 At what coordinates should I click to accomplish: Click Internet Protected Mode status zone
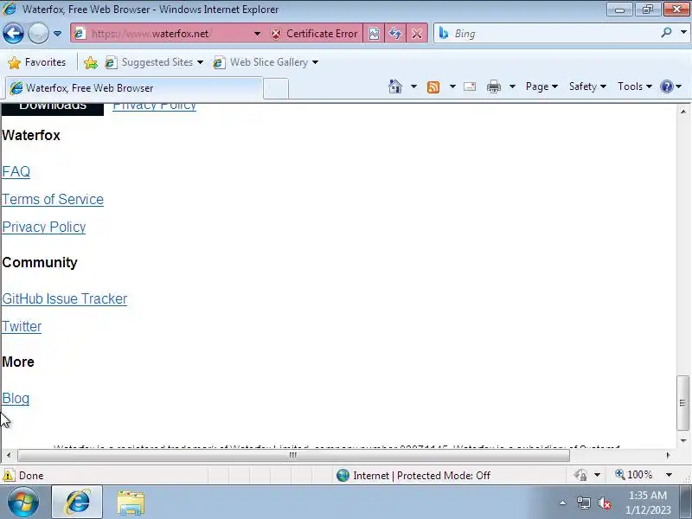413,475
